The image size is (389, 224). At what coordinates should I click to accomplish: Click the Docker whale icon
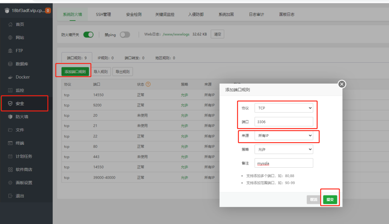(10, 77)
